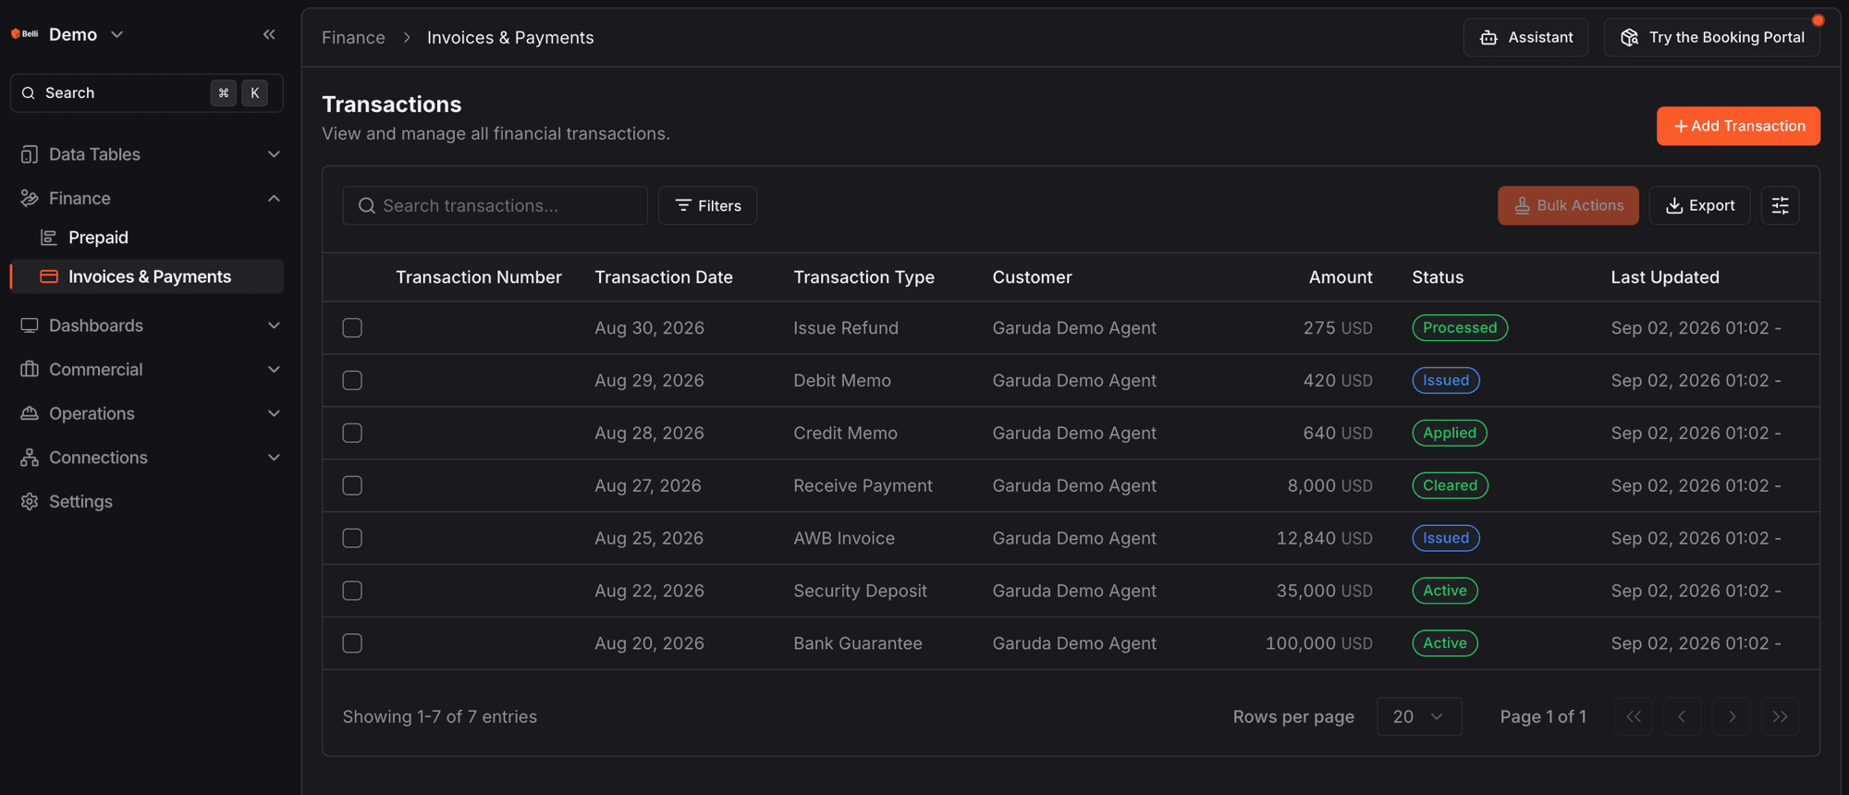Select the Credit Memo row checkbox
1849x795 pixels.
[352, 434]
